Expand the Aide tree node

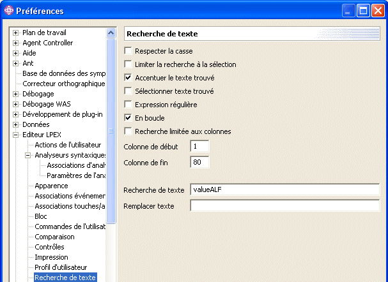(15, 53)
